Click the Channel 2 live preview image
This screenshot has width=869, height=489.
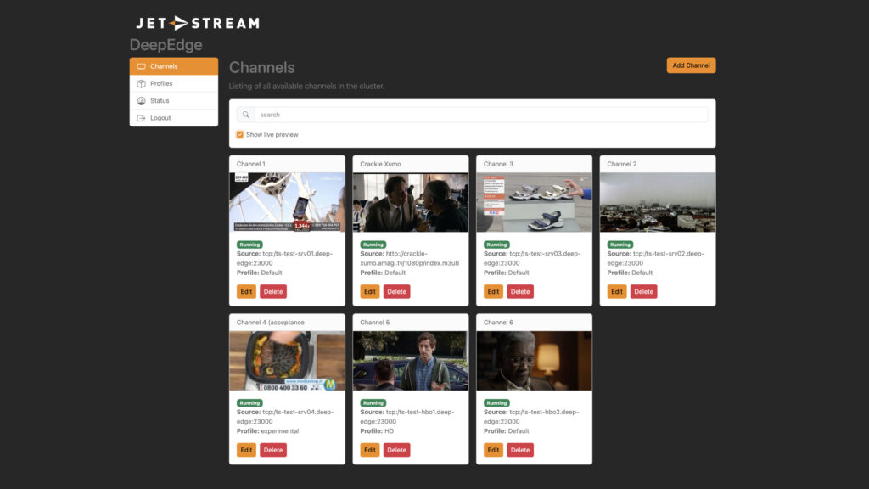(658, 202)
